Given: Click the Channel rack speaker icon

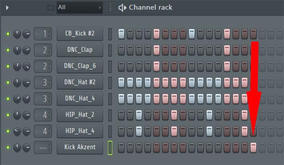Looking at the screenshot, I should click(123, 8).
